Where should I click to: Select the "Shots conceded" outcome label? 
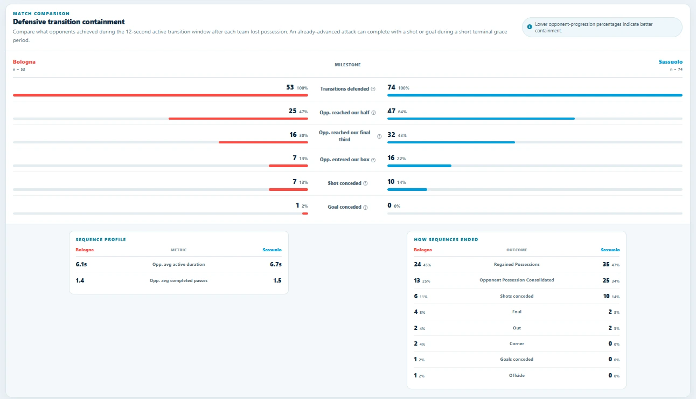click(517, 297)
